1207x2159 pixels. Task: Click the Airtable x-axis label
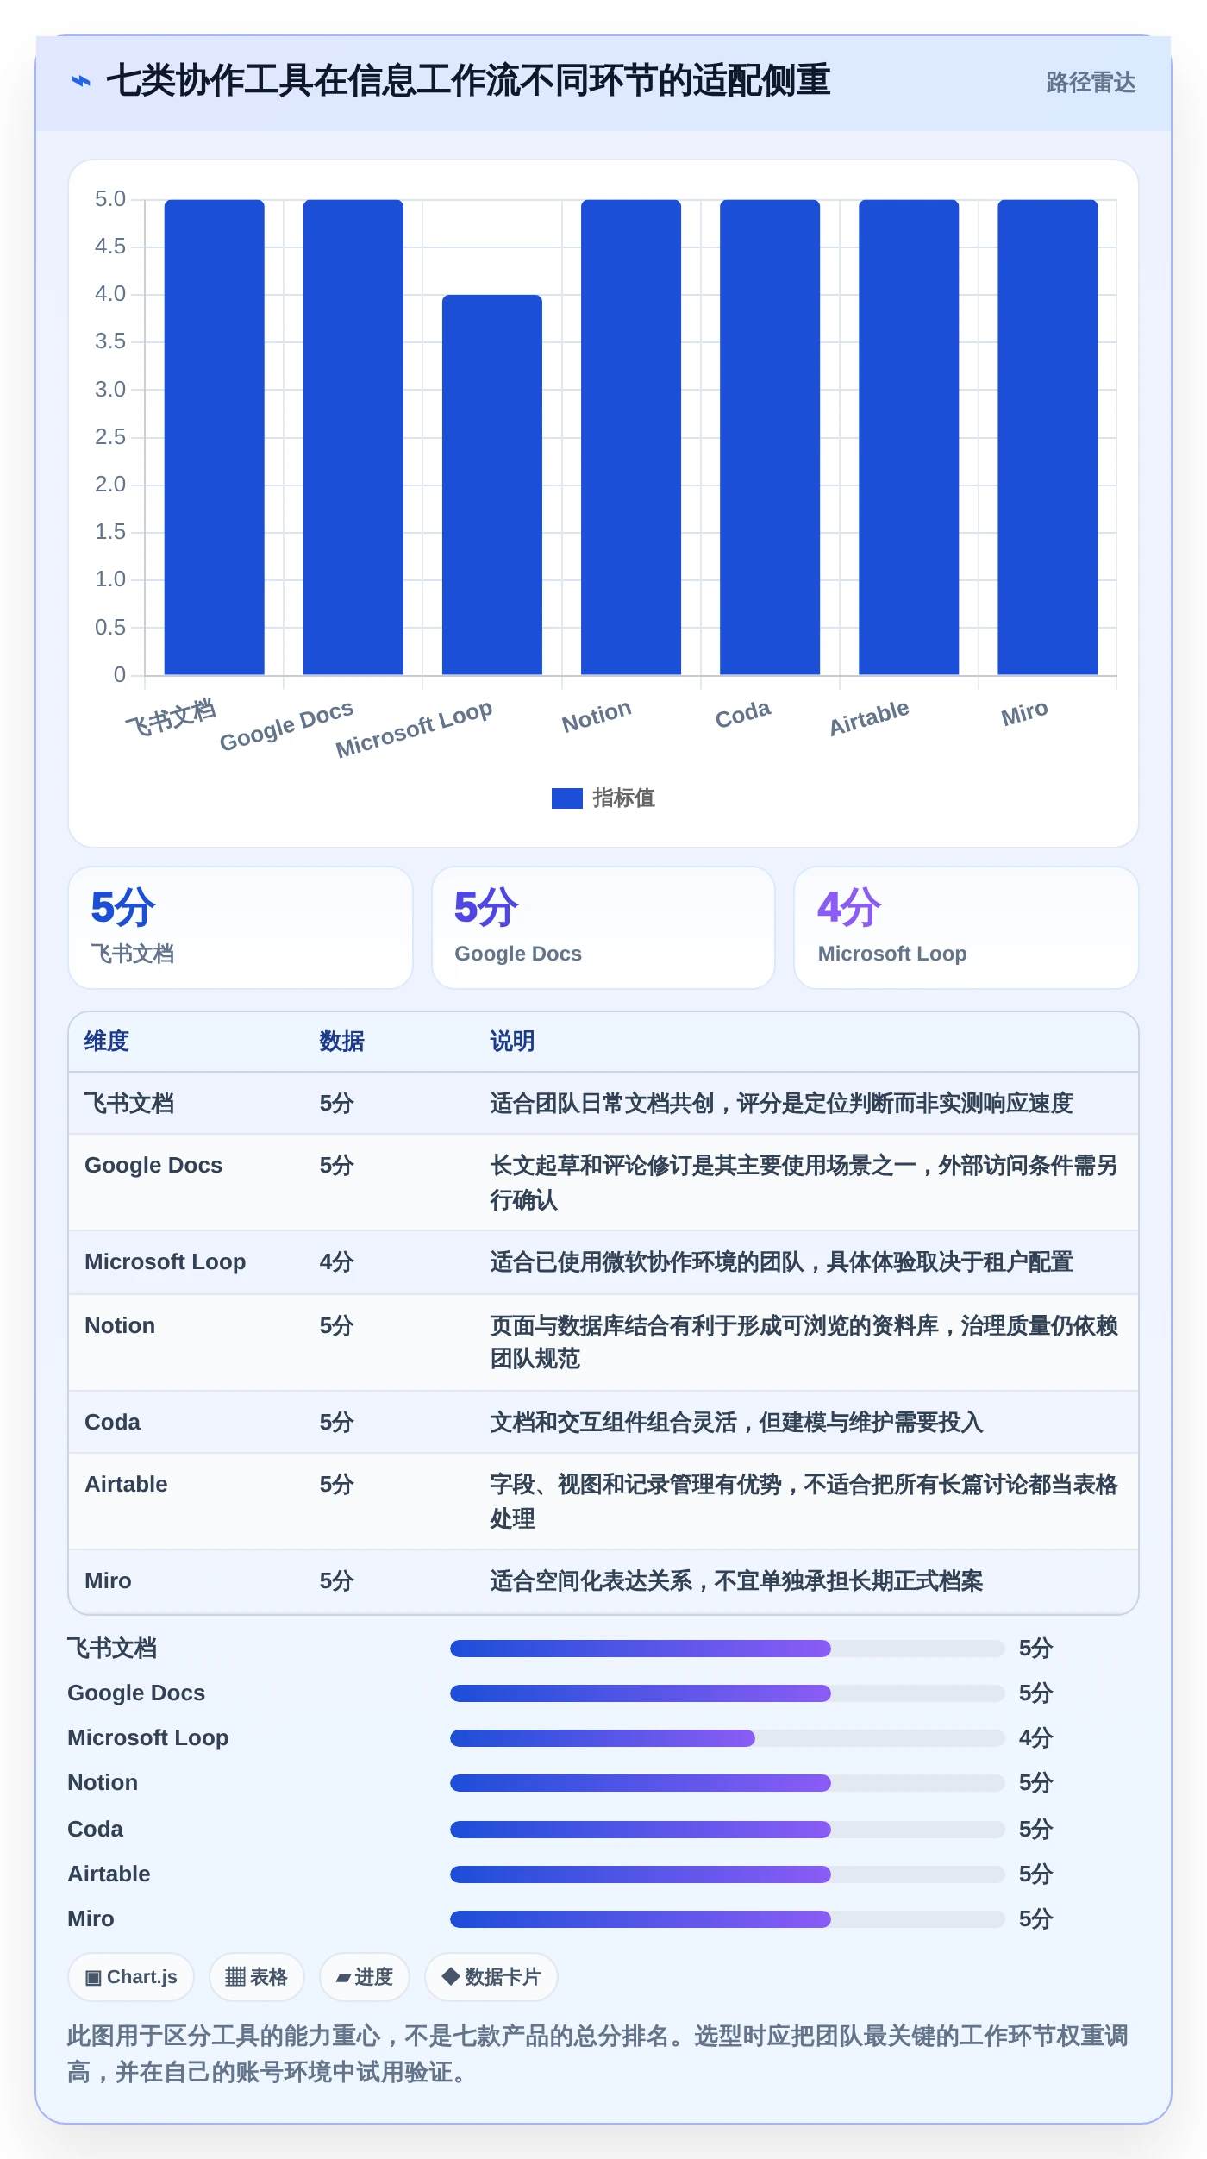pyautogui.click(x=869, y=717)
